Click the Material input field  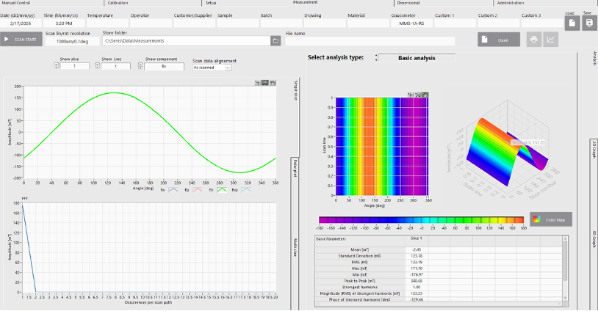coord(368,23)
